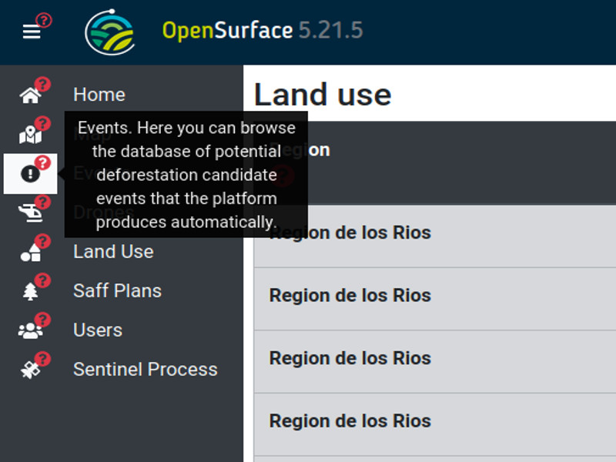Open Land Use from the sidebar
The image size is (616, 462).
click(x=113, y=252)
